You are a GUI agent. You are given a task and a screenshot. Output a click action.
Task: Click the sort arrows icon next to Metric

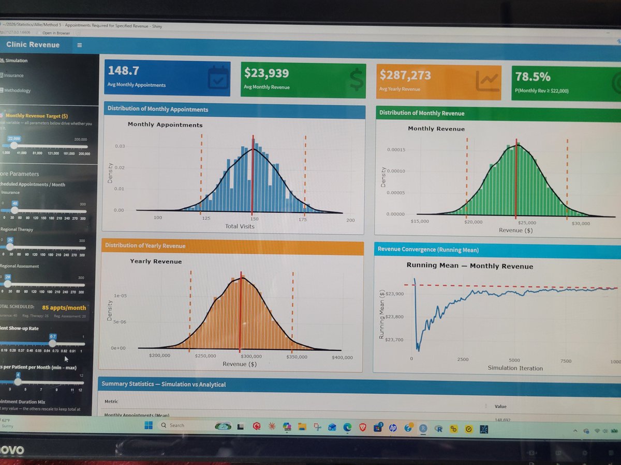[x=486, y=406]
